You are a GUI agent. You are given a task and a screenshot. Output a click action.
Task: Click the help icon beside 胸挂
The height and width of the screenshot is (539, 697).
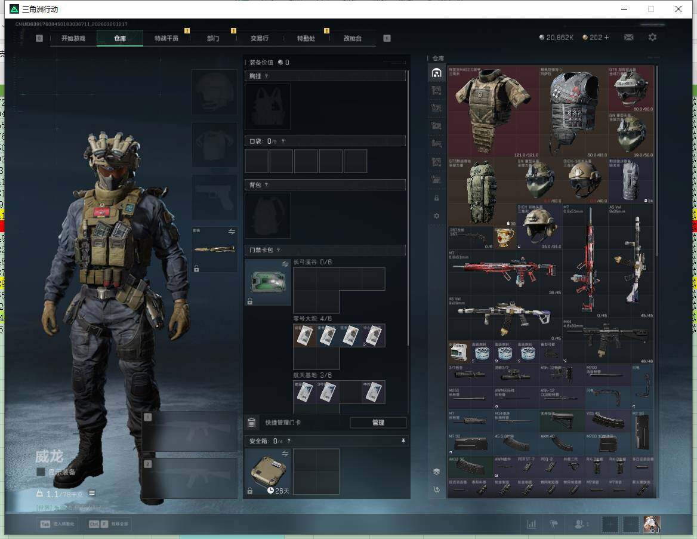tap(266, 76)
